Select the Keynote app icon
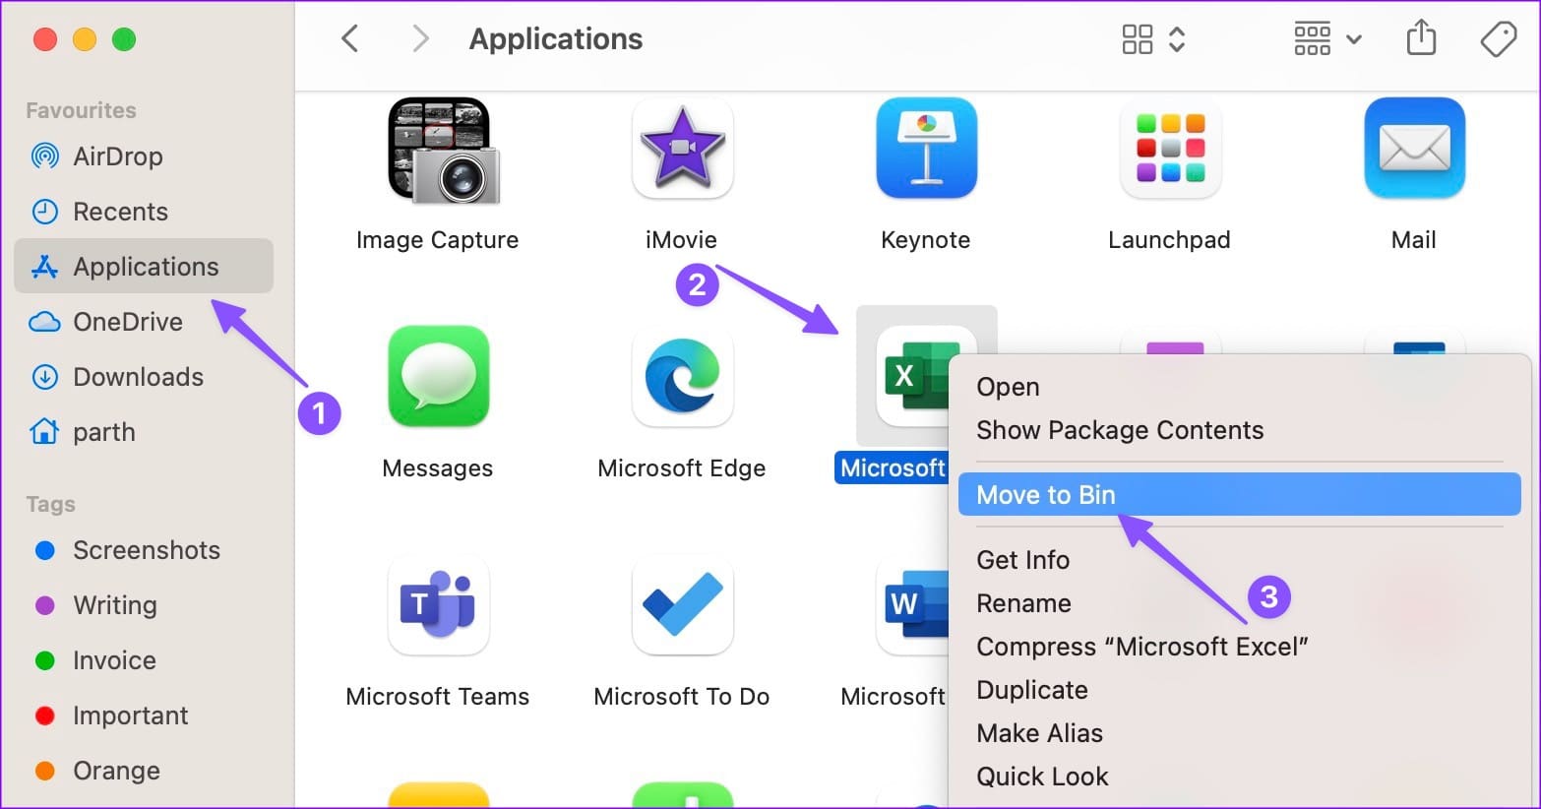This screenshot has width=1541, height=809. (926, 148)
